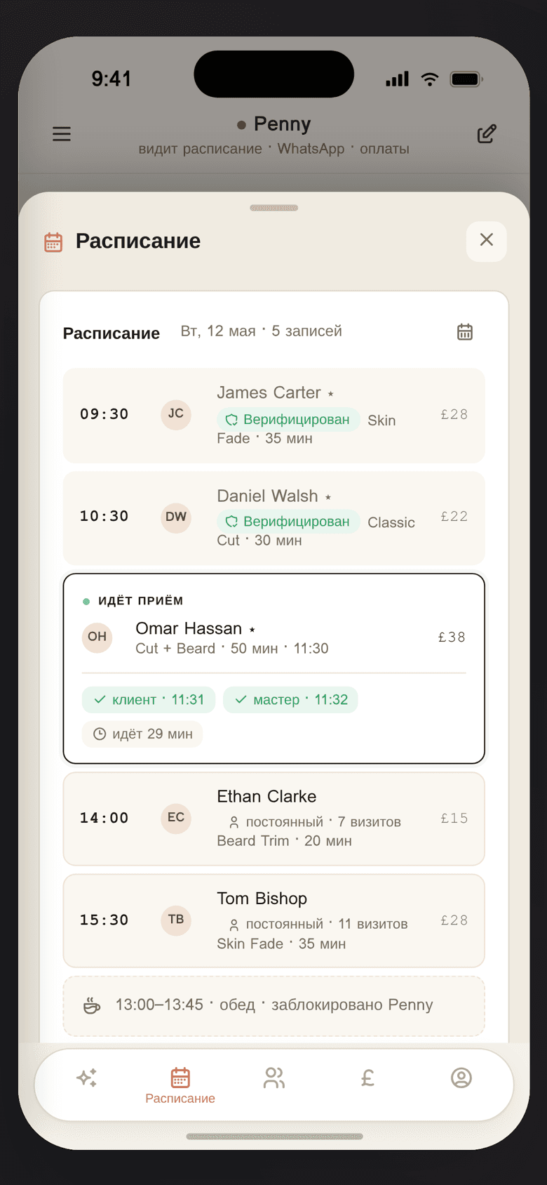This screenshot has height=1185, width=547.
Task: Open the clients people tab icon
Action: pos(274,1078)
